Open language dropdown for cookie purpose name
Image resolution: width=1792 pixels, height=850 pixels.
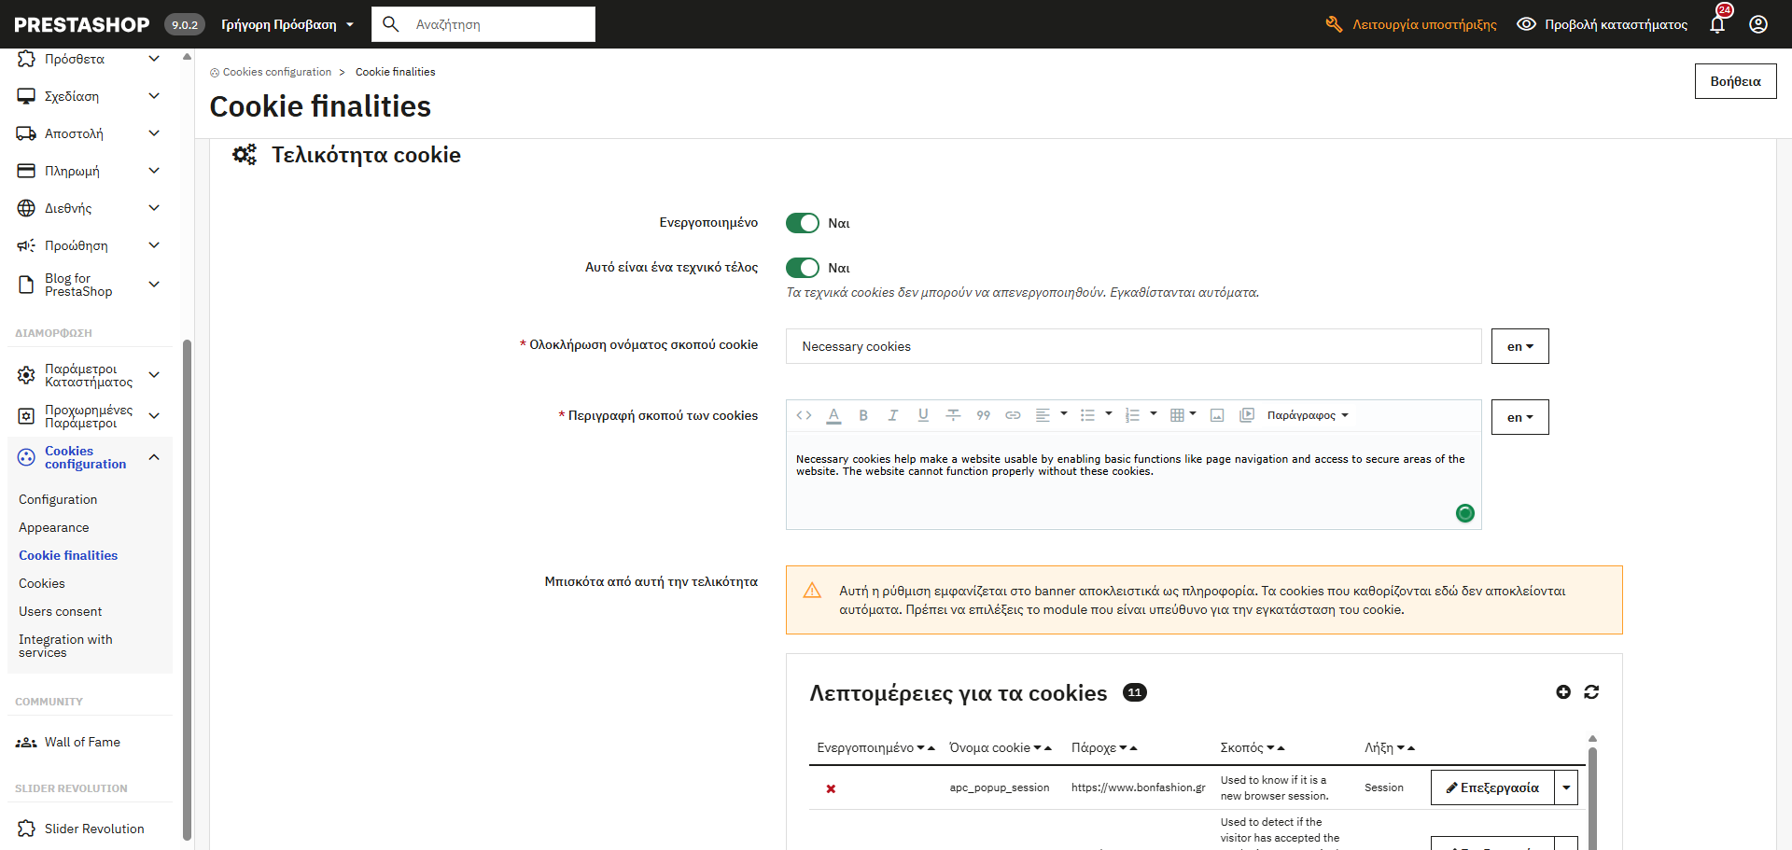(x=1519, y=346)
